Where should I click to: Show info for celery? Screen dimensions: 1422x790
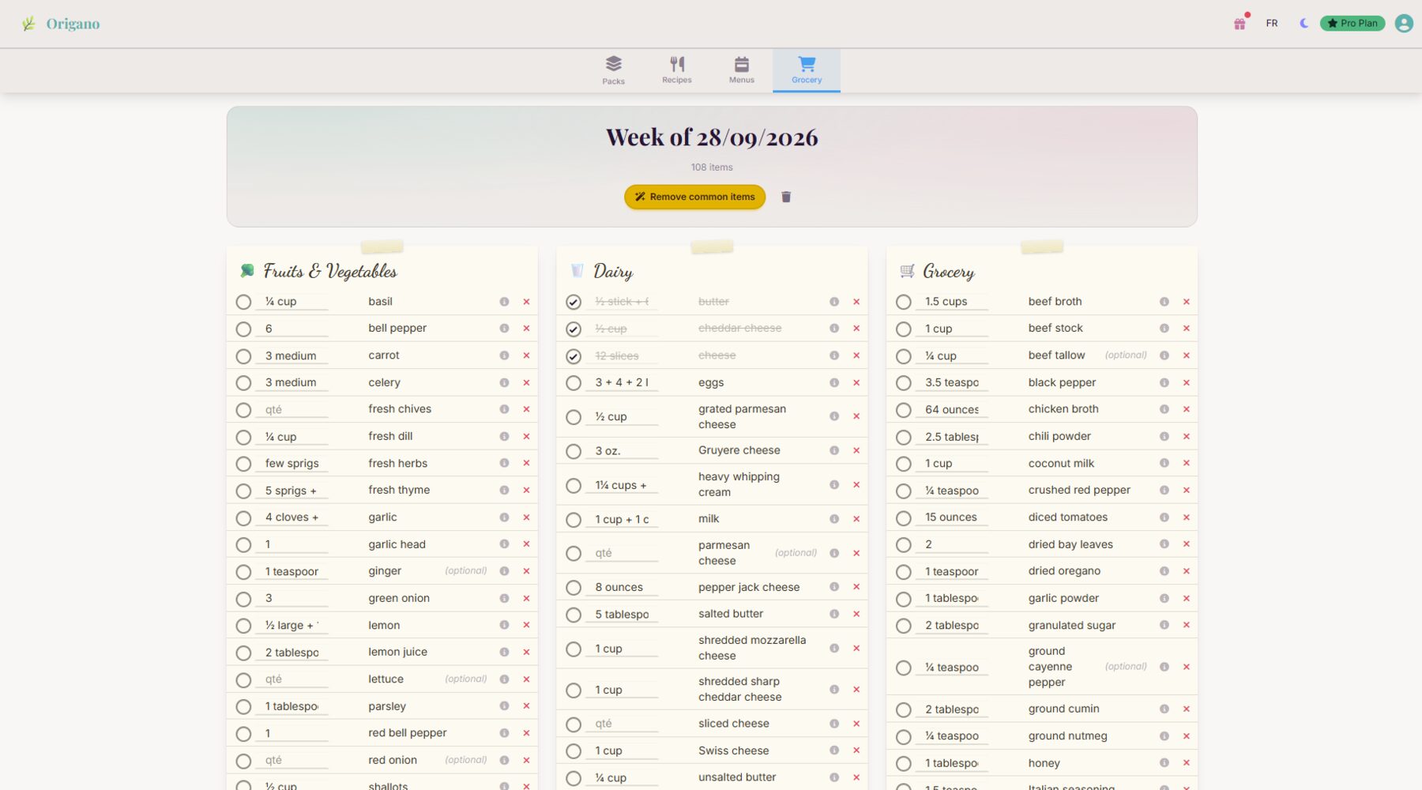pos(504,382)
